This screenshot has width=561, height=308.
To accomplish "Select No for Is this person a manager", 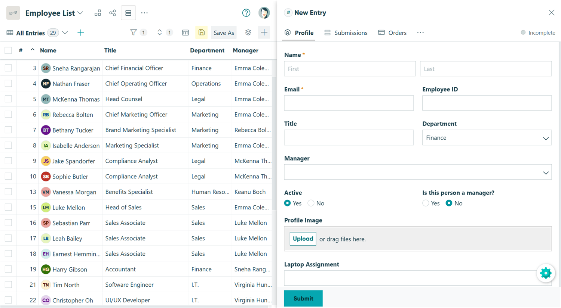I will (x=449, y=203).
